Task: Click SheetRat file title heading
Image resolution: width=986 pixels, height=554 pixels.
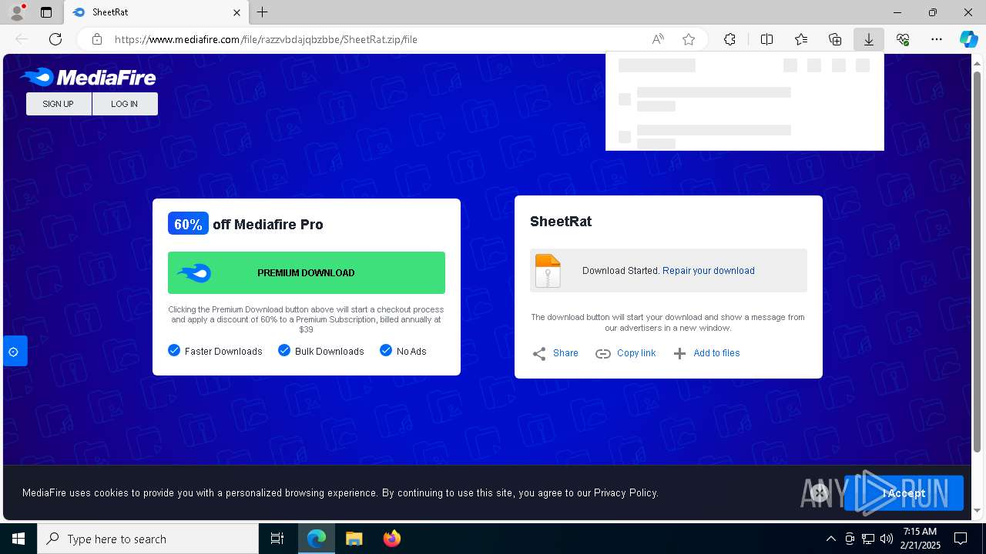Action: (561, 222)
